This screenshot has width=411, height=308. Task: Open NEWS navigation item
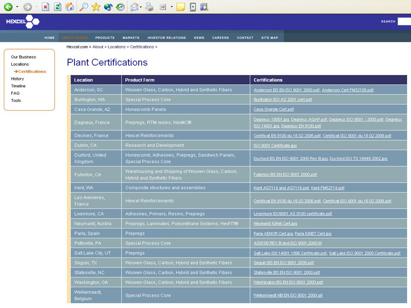pyautogui.click(x=199, y=38)
